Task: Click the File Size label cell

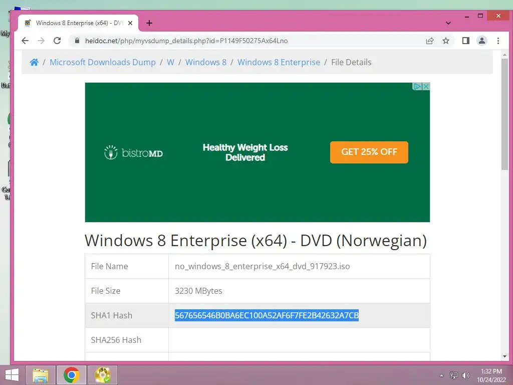Action: pyautogui.click(x=127, y=291)
